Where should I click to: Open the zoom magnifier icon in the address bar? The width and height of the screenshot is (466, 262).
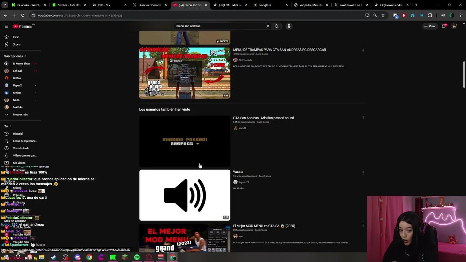tap(375, 15)
